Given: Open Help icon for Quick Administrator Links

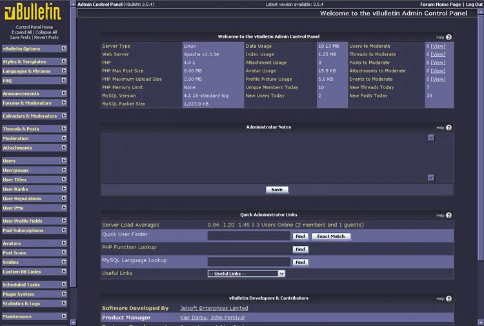Looking at the screenshot, I should (449, 215).
